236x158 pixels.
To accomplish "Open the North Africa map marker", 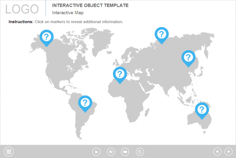I will 120,74.
